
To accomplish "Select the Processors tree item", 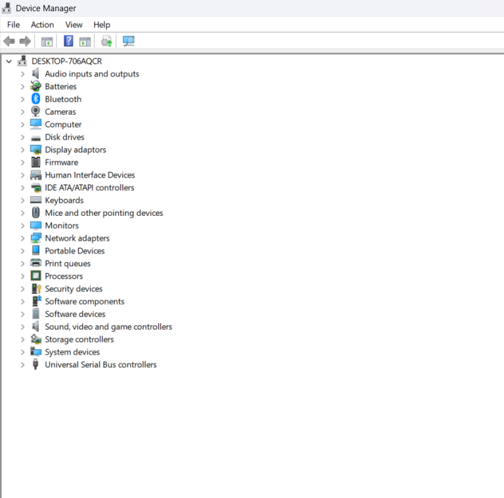I will 64,276.
